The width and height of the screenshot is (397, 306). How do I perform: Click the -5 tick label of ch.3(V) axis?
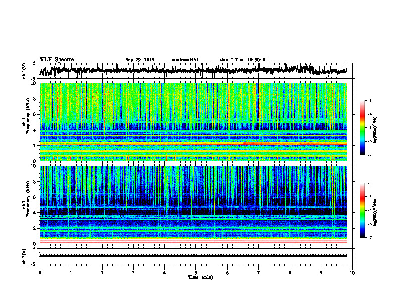click(x=33, y=264)
